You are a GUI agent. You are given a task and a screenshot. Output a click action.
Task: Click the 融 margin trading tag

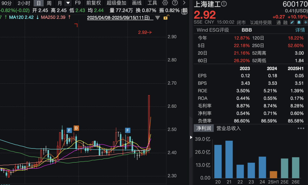pyautogui.click(x=285, y=23)
